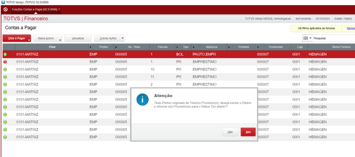Expand the Ctas a Pagar dropdown arrow
355x157 pixels.
coord(29,40)
